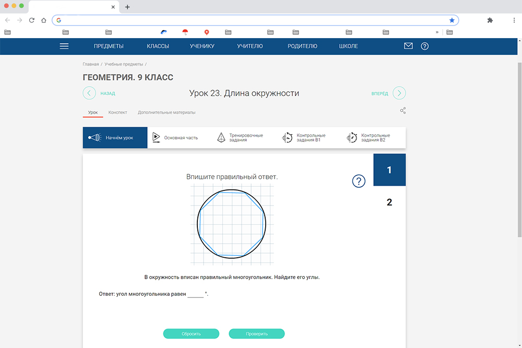Go to next lesson with ВПЕРЁД arrow
This screenshot has width=522, height=348.
pos(399,93)
